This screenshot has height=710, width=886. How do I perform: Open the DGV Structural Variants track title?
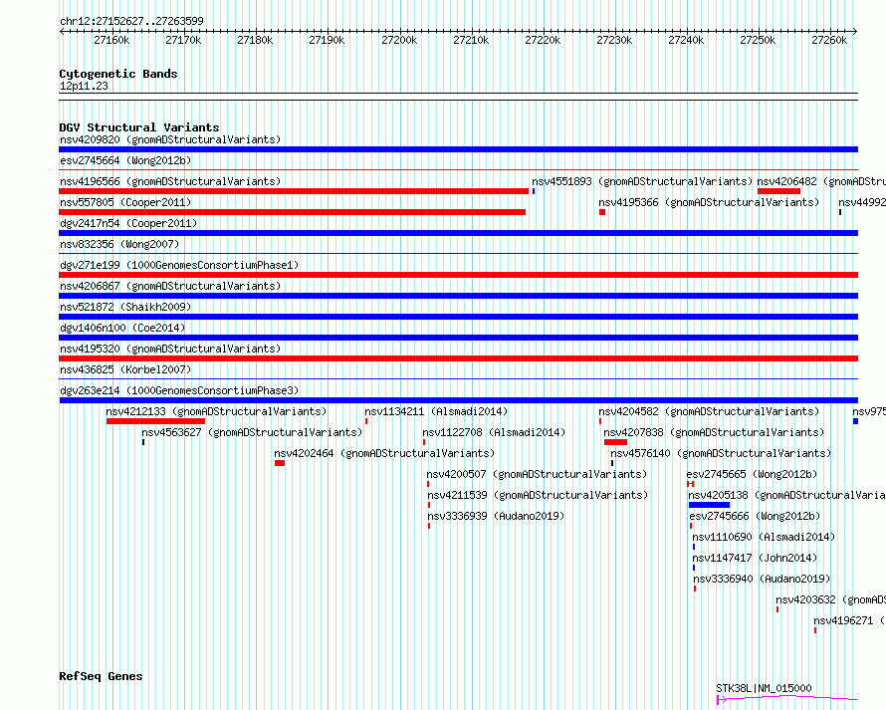coord(139,127)
